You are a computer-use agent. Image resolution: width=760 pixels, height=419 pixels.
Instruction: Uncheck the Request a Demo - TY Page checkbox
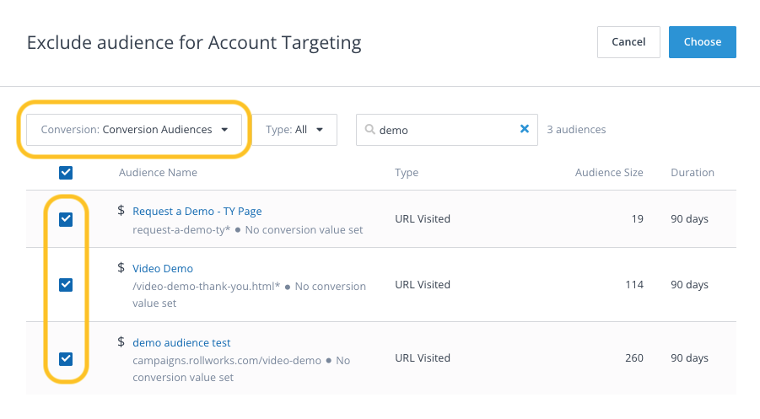(66, 219)
